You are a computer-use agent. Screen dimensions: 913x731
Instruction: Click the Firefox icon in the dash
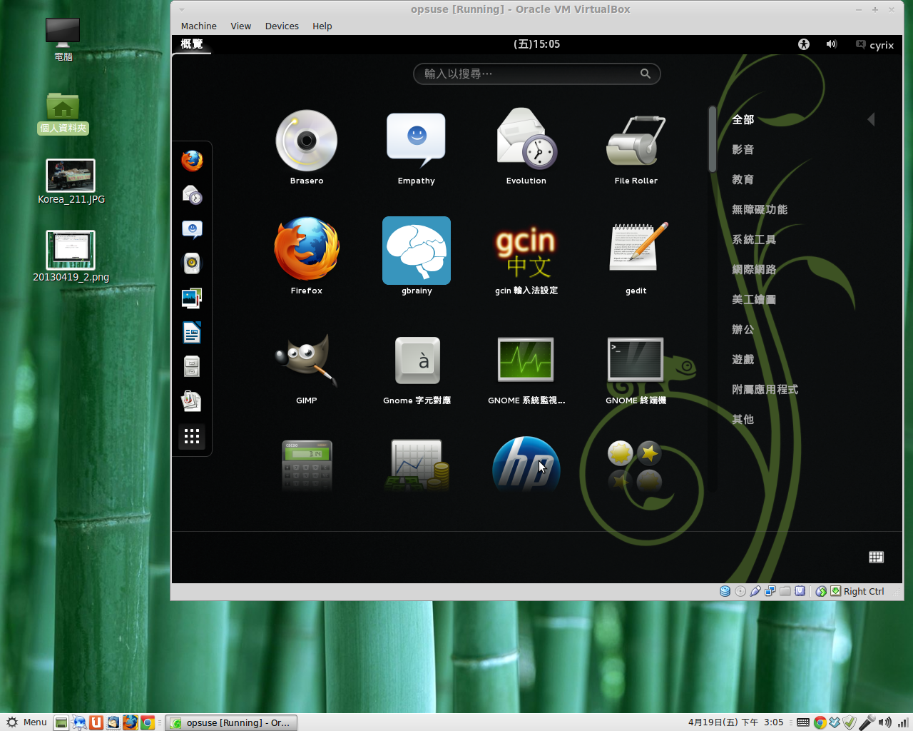pos(192,161)
